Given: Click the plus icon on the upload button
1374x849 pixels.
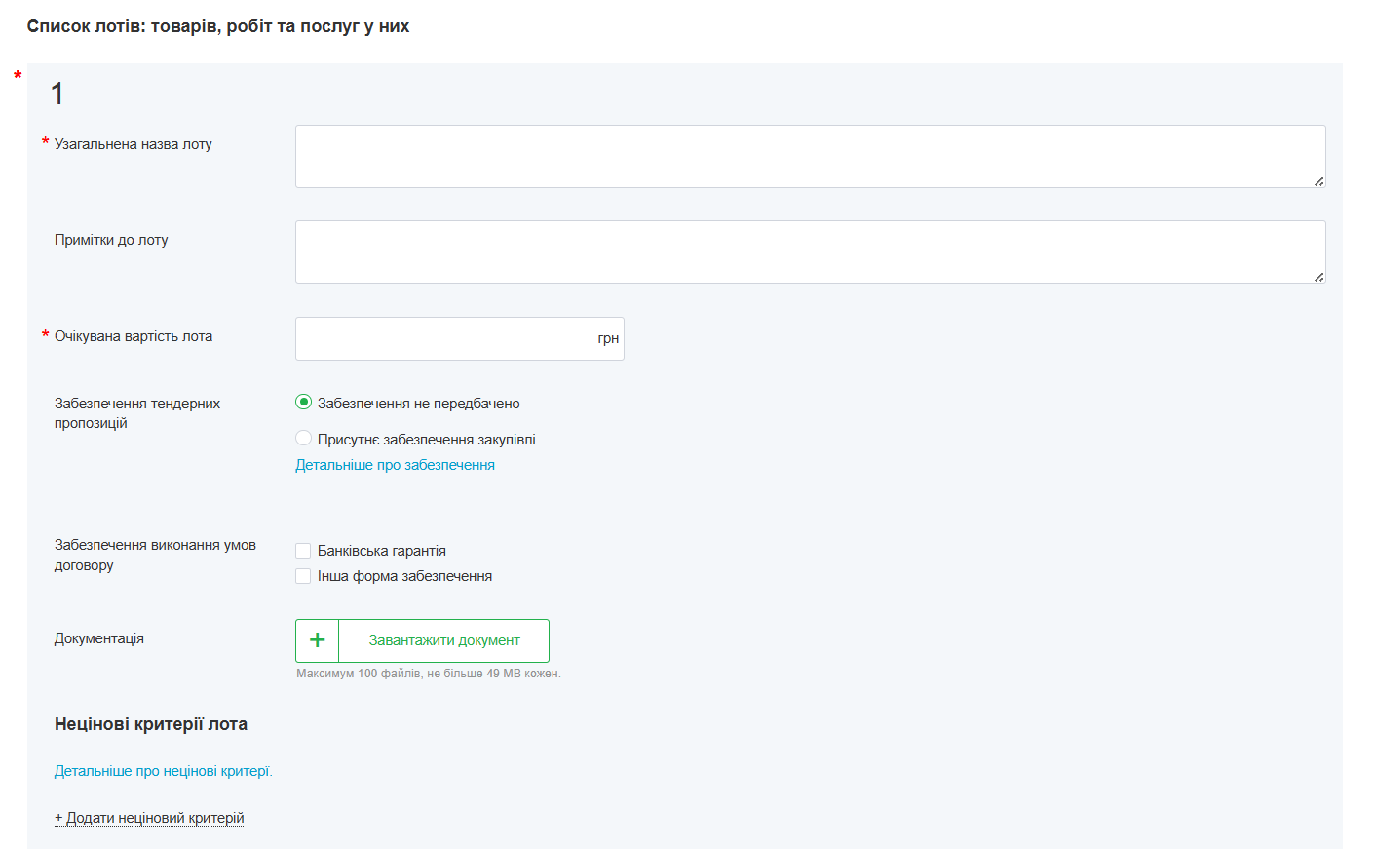Looking at the screenshot, I should [x=317, y=640].
